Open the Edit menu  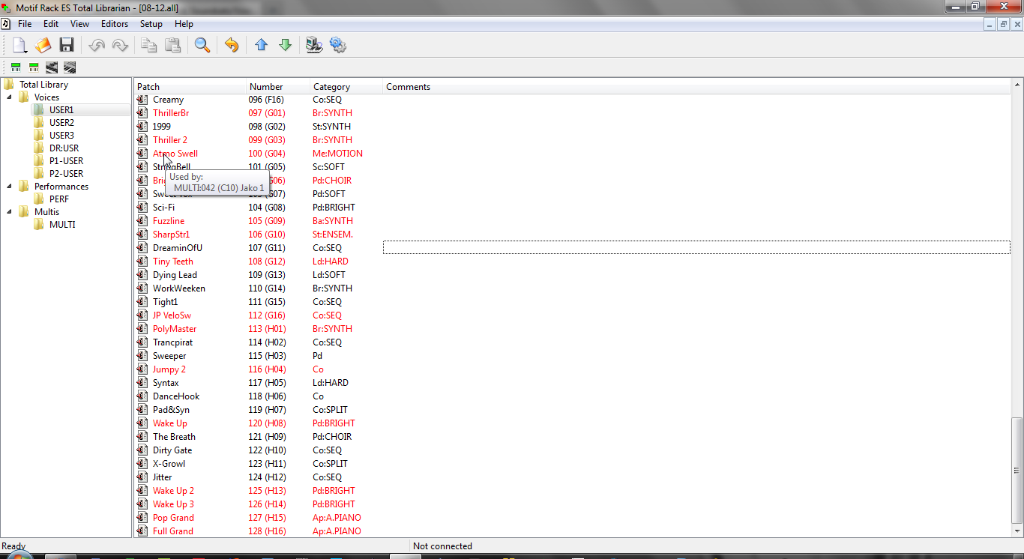point(51,24)
